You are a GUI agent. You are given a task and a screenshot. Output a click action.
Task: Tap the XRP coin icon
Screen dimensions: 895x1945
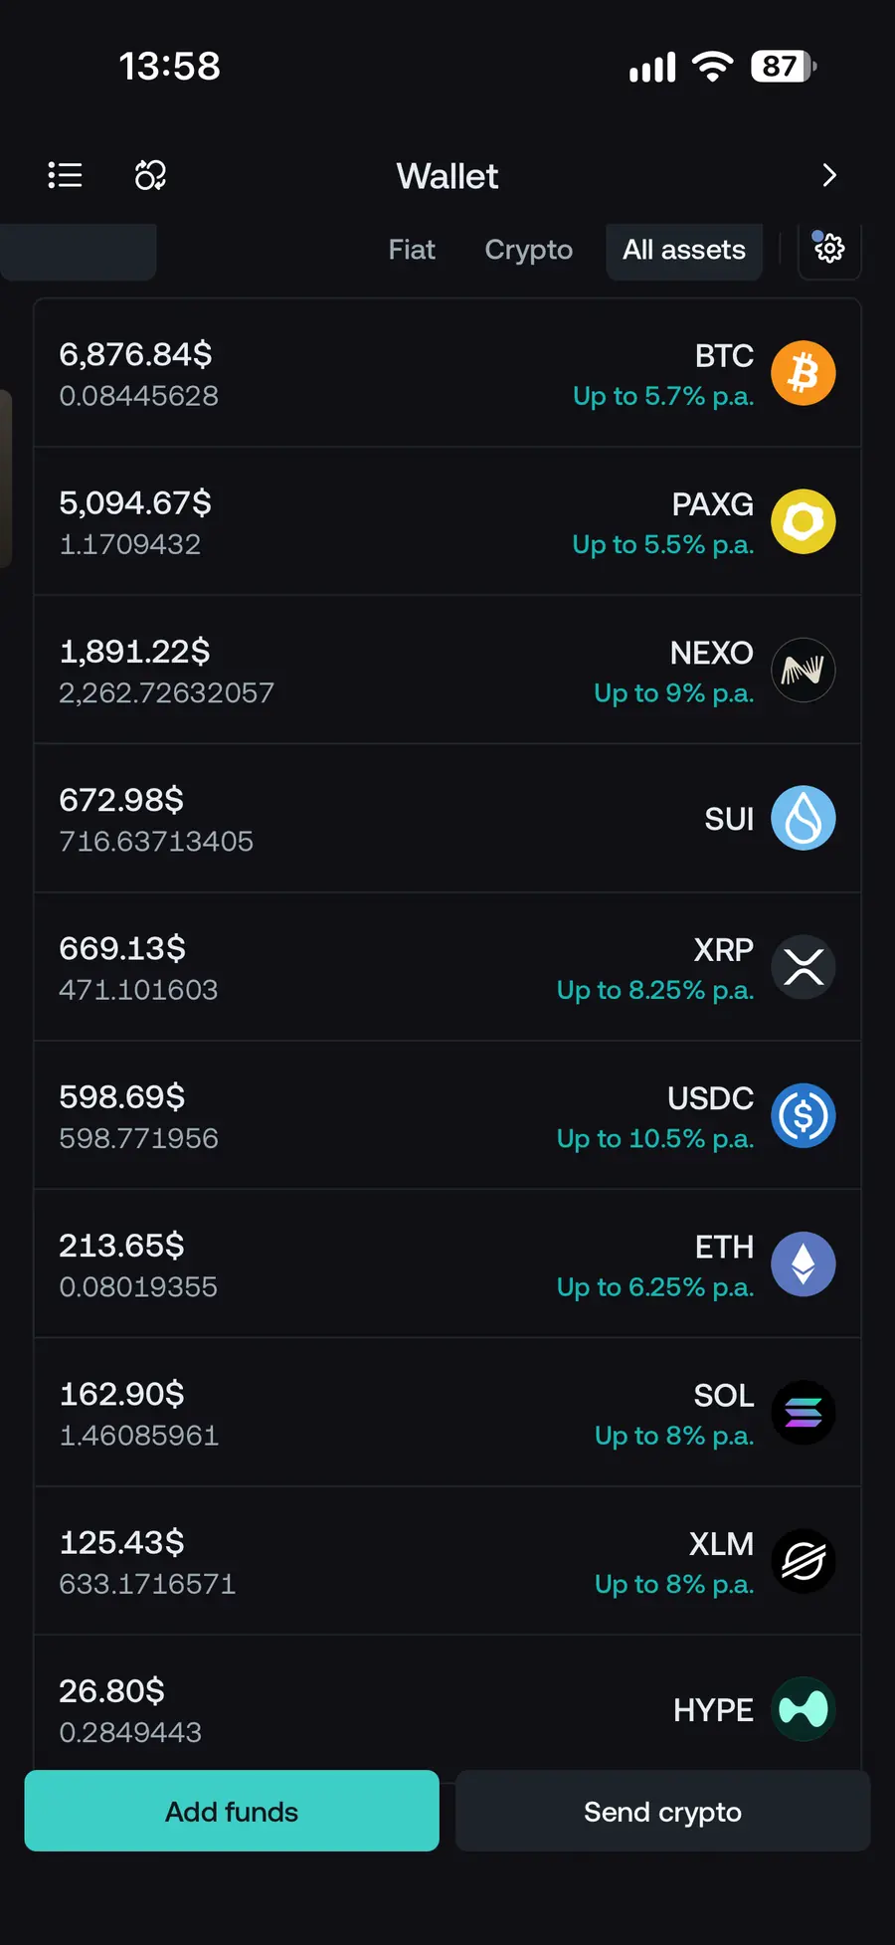tap(804, 967)
